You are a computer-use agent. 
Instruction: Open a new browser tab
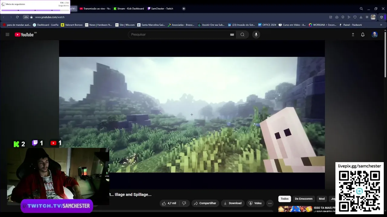click(x=184, y=9)
